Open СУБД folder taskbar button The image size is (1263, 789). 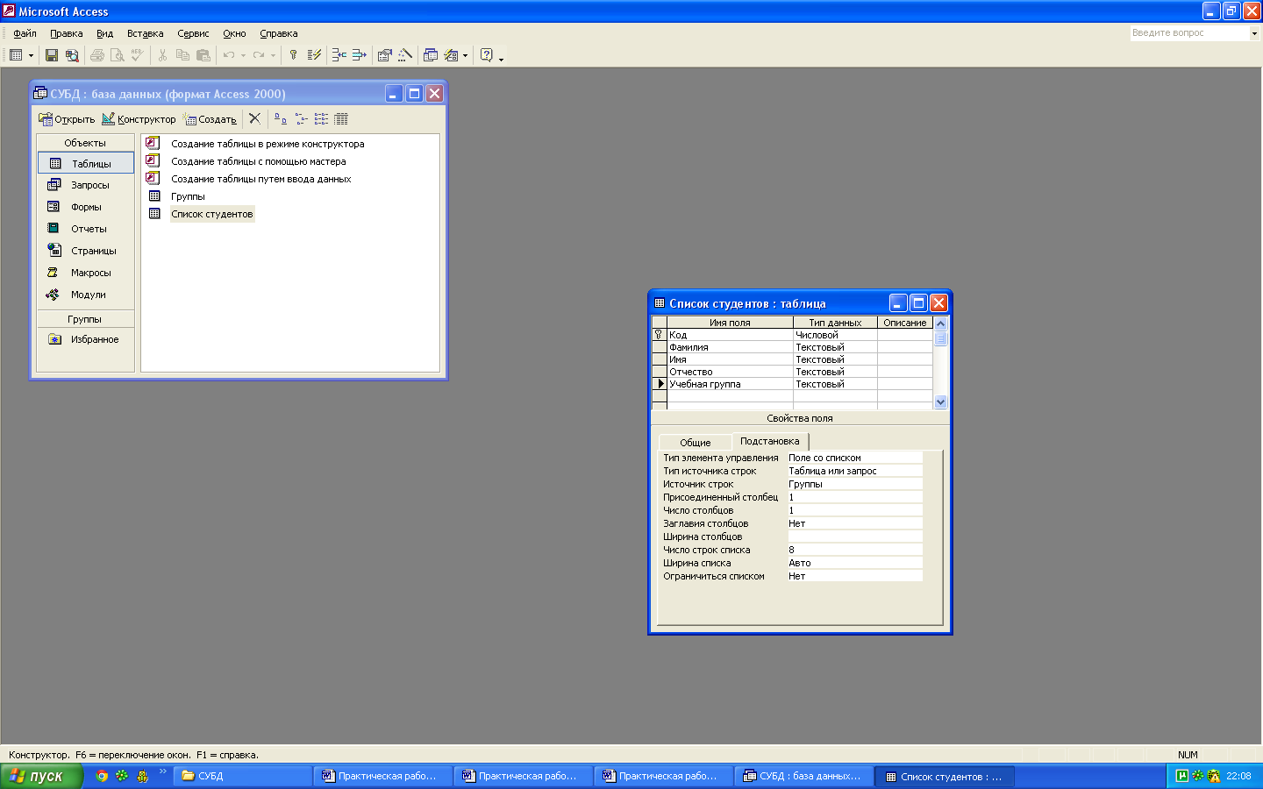click(x=243, y=776)
